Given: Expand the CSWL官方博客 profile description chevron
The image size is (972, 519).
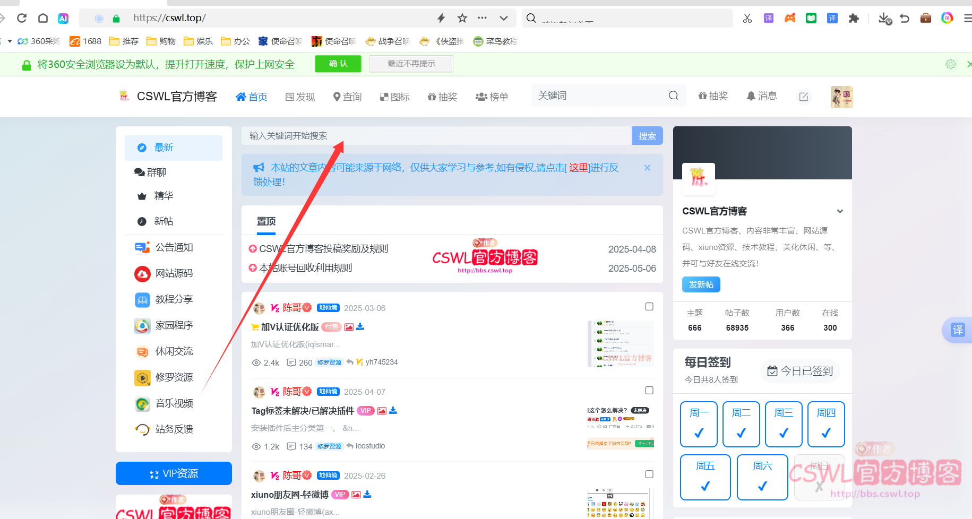Looking at the screenshot, I should tap(840, 211).
